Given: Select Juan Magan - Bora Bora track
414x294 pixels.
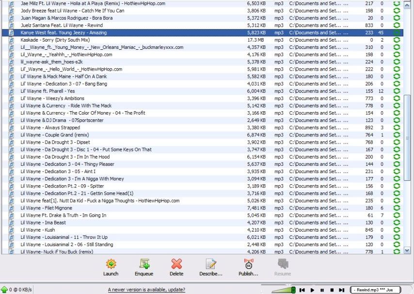Looking at the screenshot, I should tap(60, 18).
